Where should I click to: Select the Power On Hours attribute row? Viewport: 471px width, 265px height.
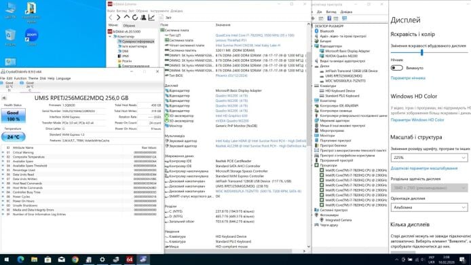79,201
